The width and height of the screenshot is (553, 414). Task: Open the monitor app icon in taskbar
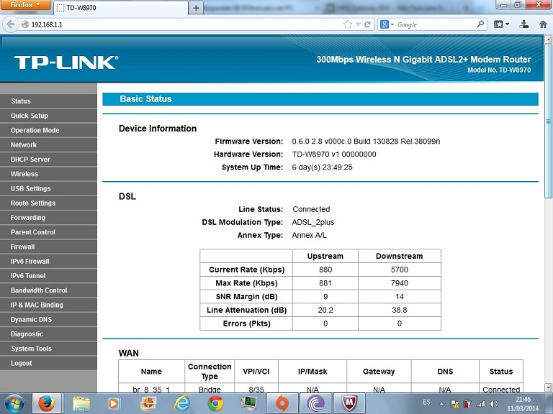(248, 403)
